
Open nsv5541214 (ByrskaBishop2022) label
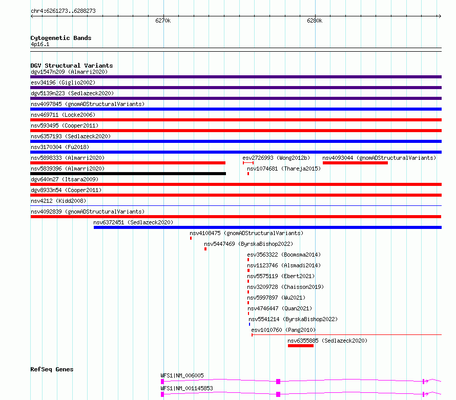coord(293,319)
